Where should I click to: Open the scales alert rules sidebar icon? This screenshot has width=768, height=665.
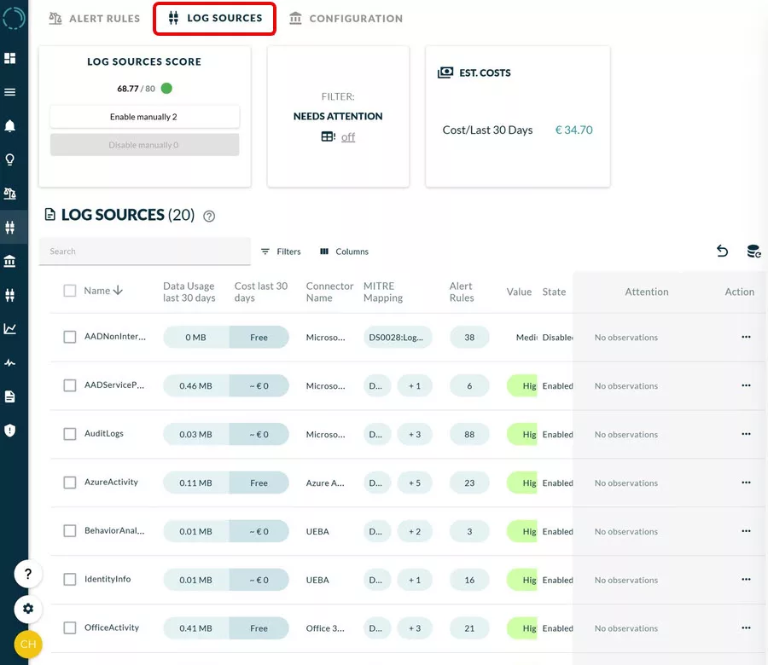coord(9,194)
